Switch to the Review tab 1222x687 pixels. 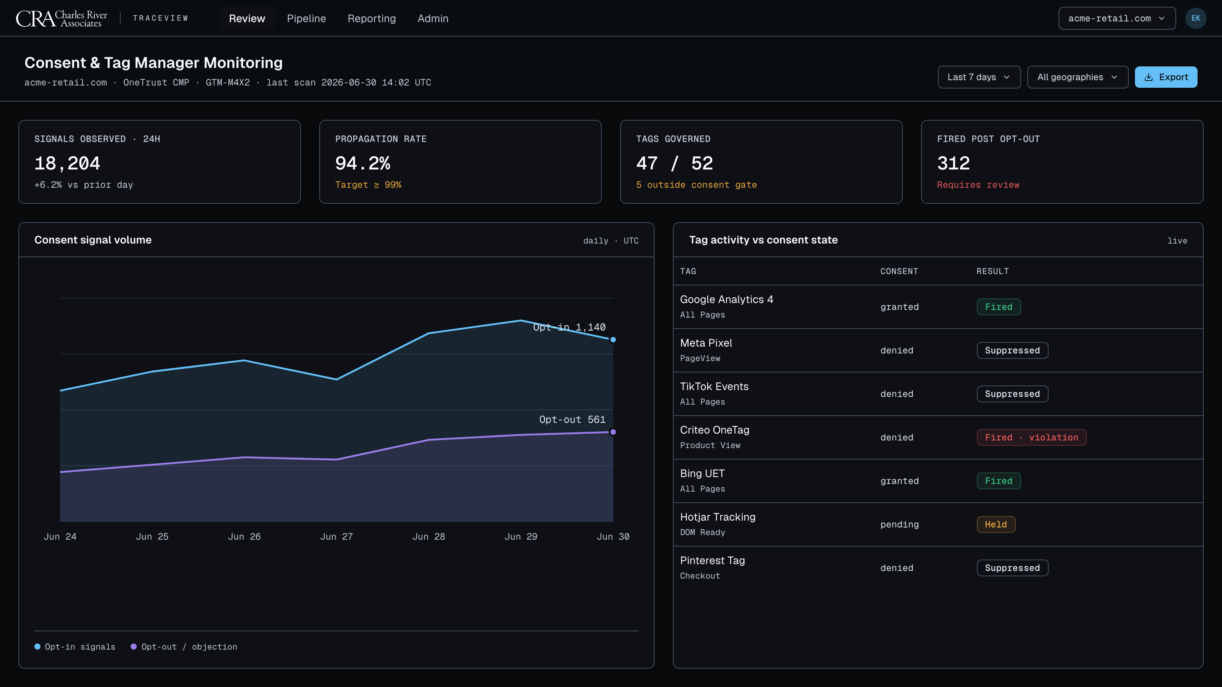click(x=247, y=18)
